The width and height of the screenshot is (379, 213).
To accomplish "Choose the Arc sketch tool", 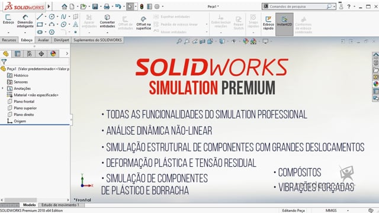I will (52, 24).
